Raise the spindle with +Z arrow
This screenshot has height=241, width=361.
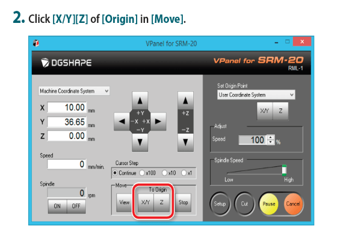coord(185,101)
